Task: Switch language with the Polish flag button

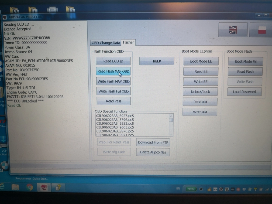Action: pyautogui.click(x=261, y=30)
